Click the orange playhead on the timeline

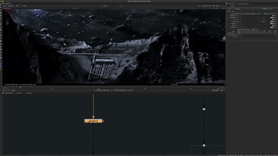[20, 87]
